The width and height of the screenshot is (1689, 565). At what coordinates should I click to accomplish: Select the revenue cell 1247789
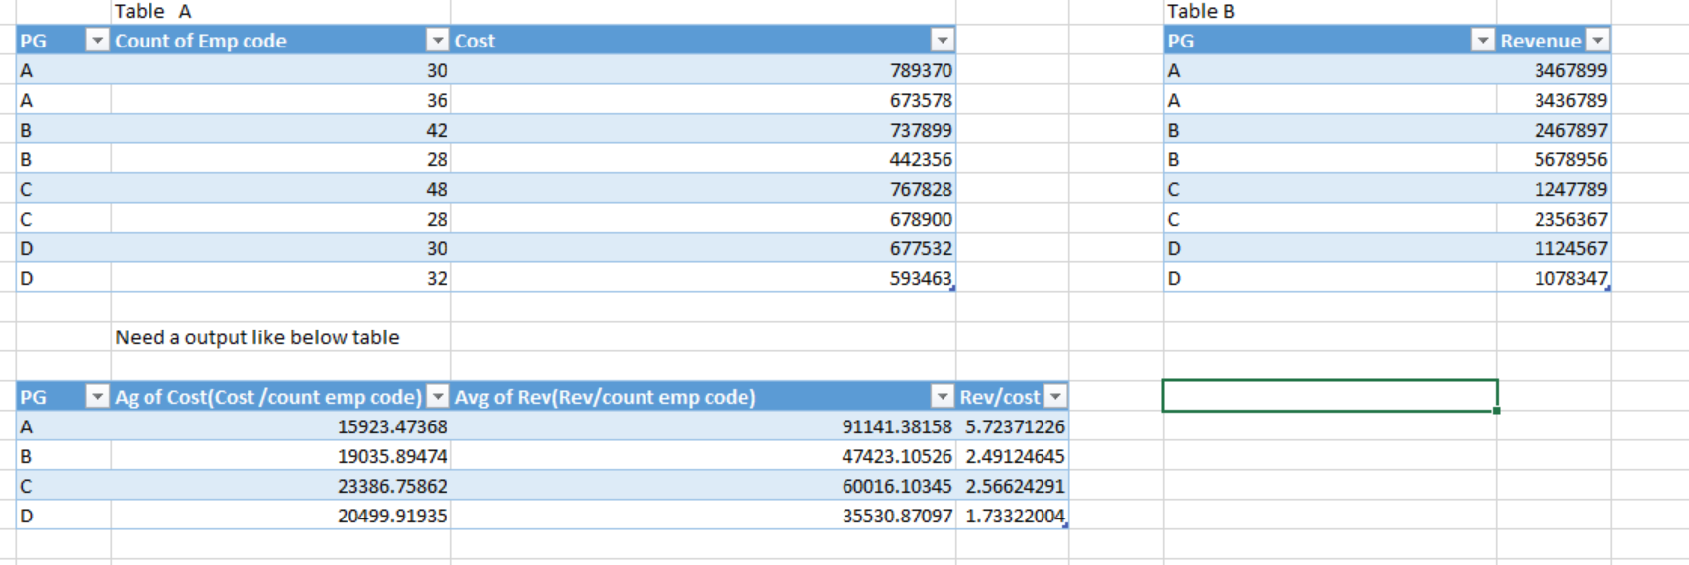tap(1553, 189)
